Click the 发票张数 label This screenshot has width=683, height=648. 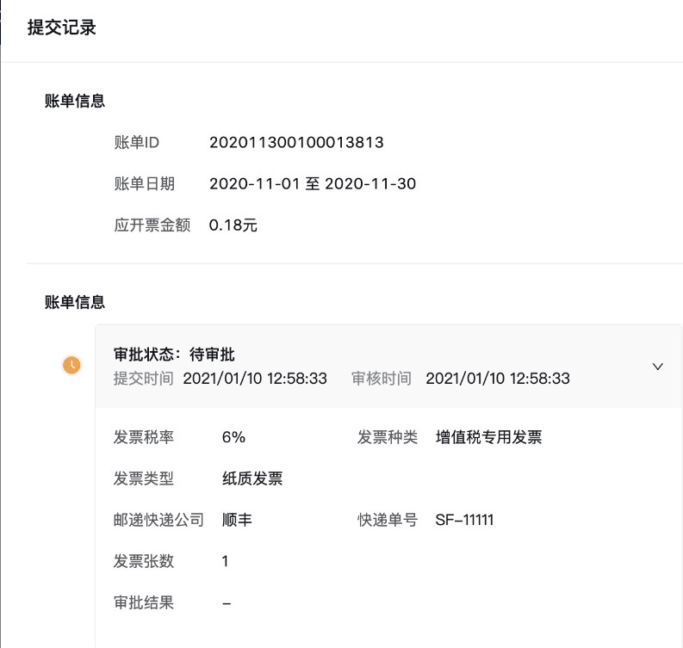coord(144,561)
